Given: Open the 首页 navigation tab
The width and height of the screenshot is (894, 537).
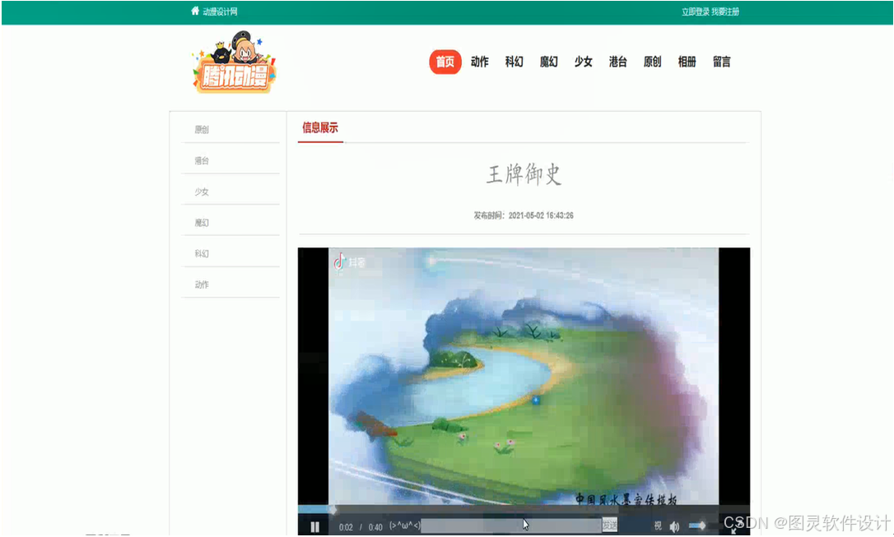Looking at the screenshot, I should pyautogui.click(x=445, y=62).
